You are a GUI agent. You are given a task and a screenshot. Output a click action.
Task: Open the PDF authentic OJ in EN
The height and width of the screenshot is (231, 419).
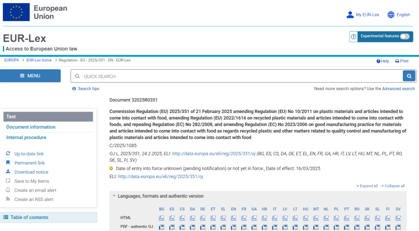[x=234, y=227]
